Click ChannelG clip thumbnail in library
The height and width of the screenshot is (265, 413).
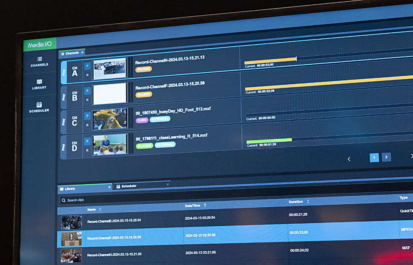click(71, 256)
